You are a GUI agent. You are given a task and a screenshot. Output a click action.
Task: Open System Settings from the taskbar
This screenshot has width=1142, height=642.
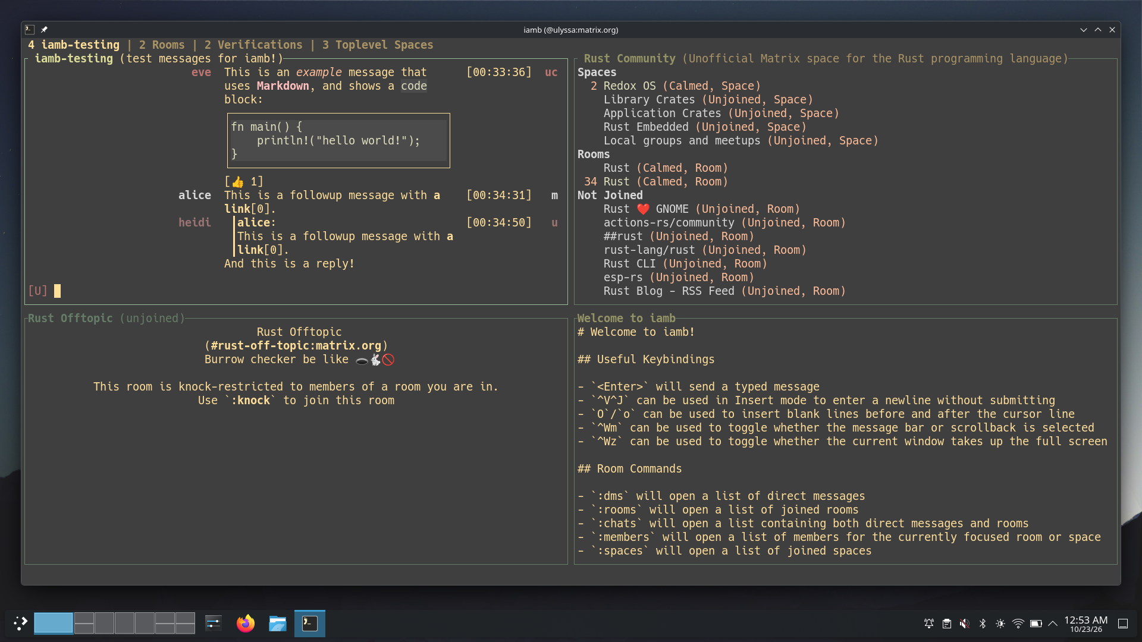(213, 623)
